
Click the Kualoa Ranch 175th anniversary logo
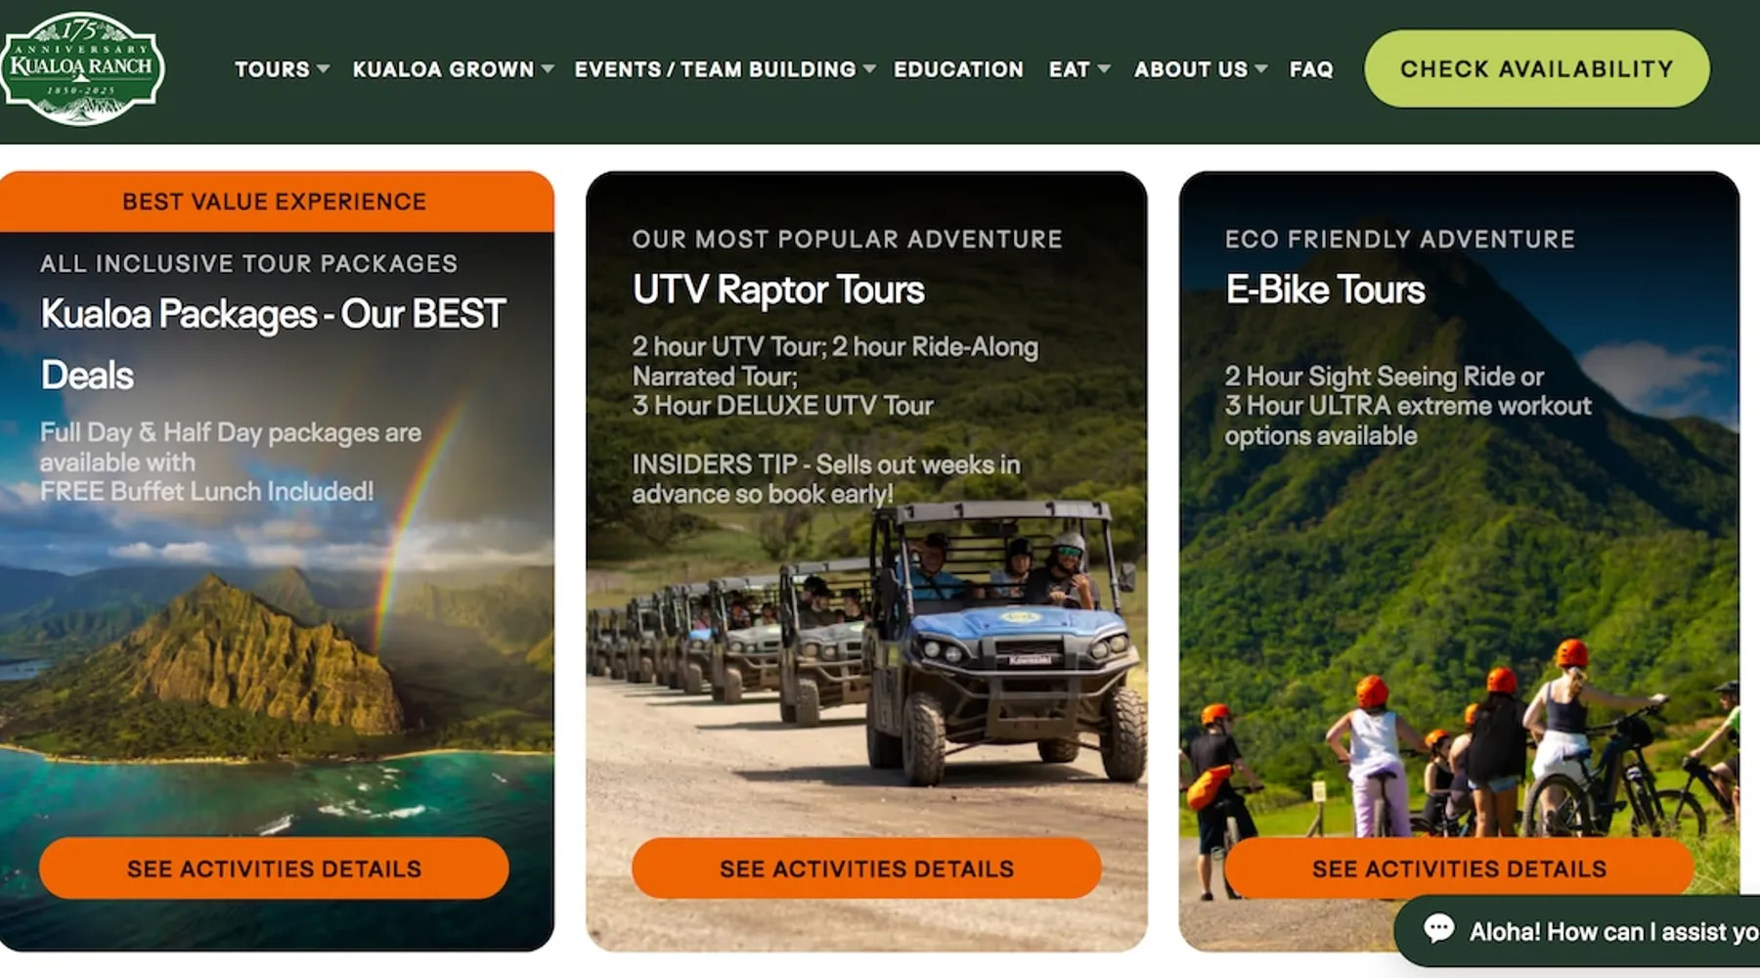[82, 68]
